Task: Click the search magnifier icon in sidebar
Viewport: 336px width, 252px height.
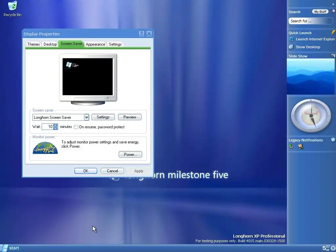Action: (333, 11)
